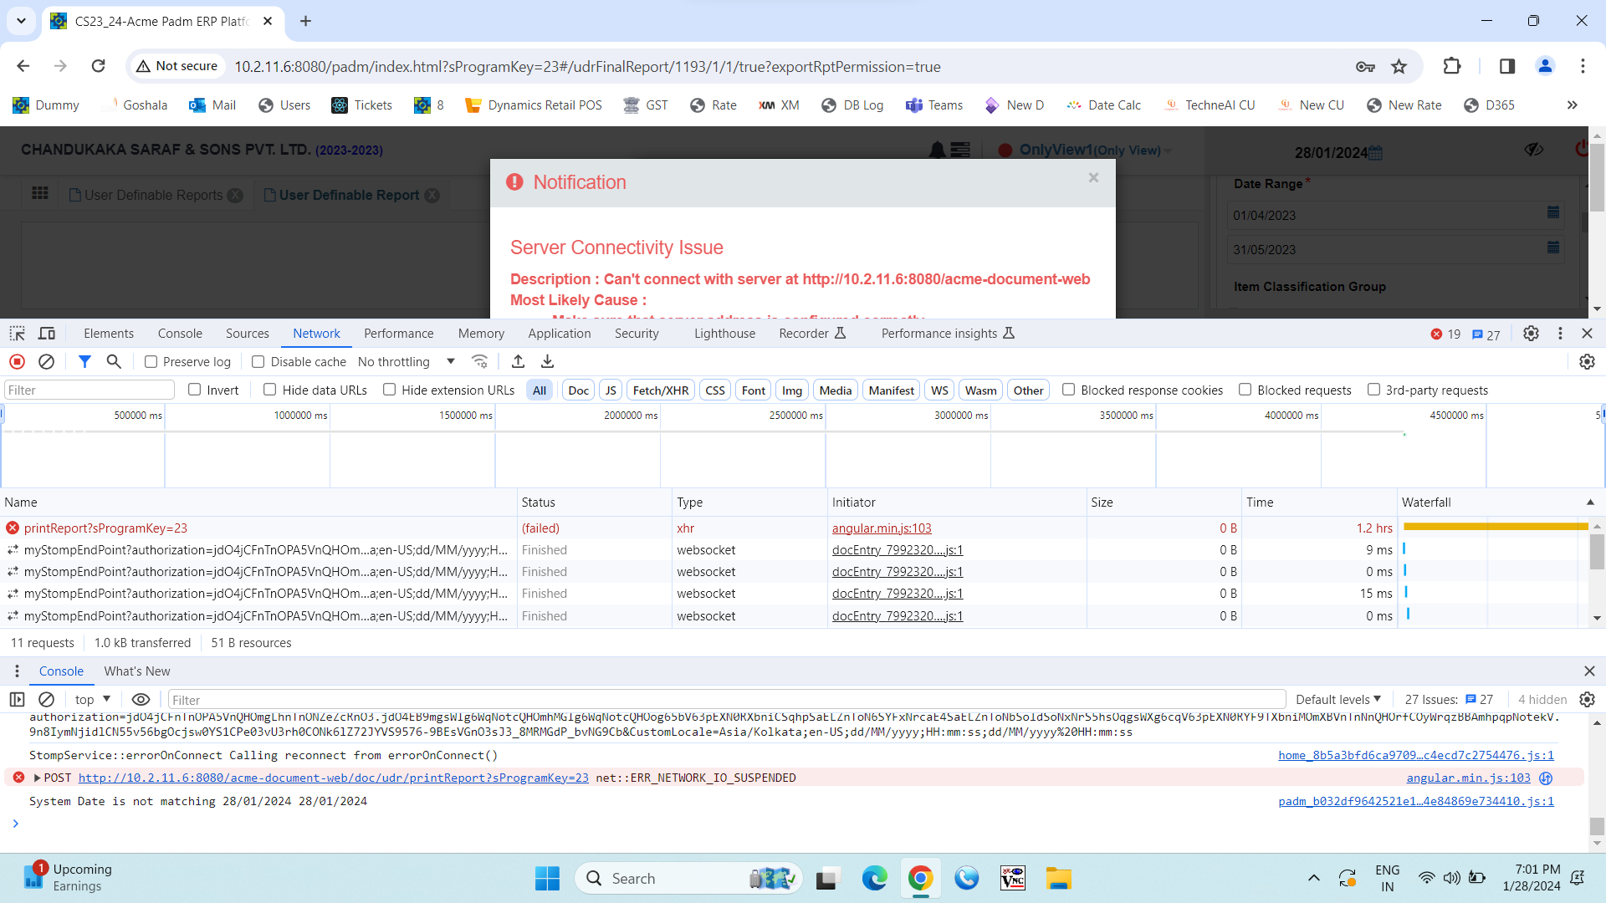Image resolution: width=1606 pixels, height=903 pixels.
Task: Bookmark this page with the star icon
Action: click(x=1399, y=66)
